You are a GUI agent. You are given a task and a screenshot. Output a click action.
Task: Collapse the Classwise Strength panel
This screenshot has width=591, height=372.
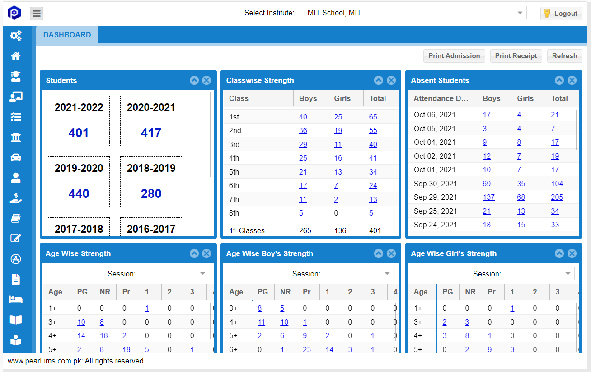[x=379, y=80]
